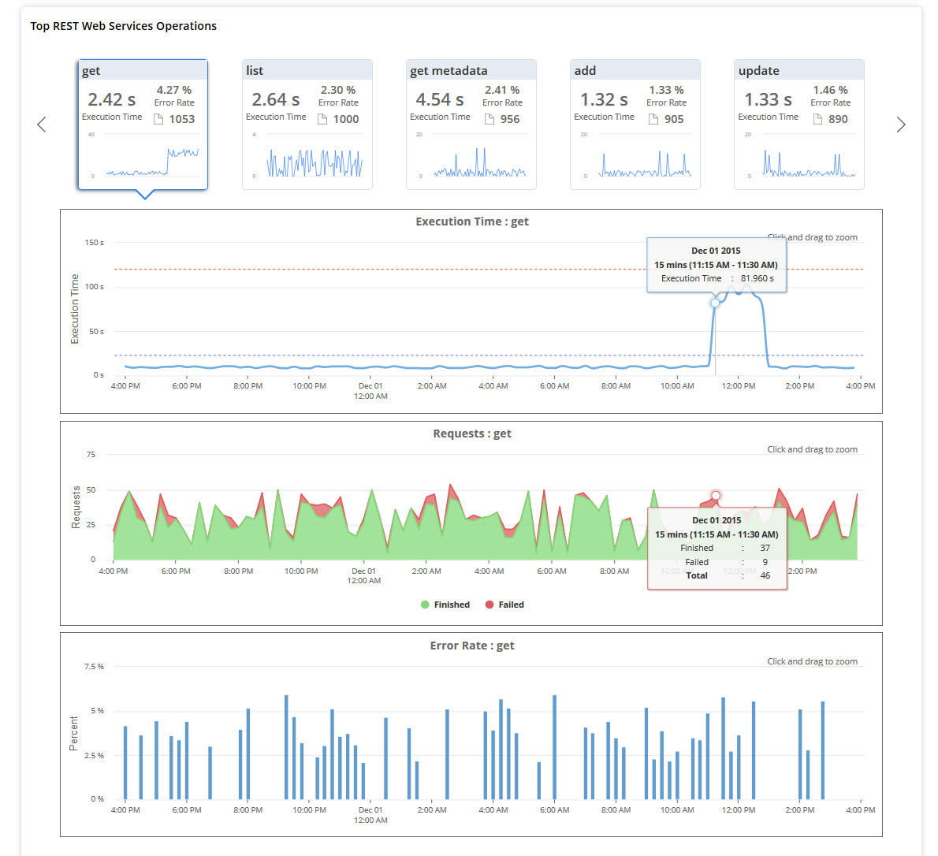Click 1.33 % error rate value

click(x=666, y=90)
